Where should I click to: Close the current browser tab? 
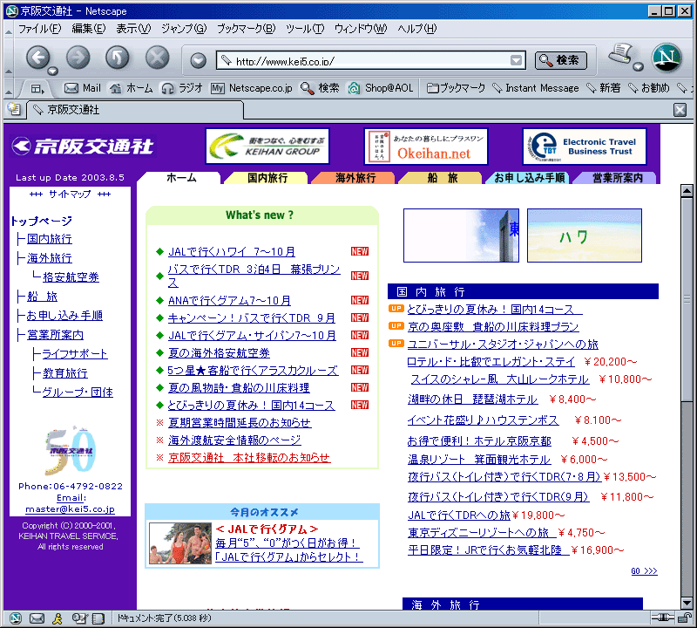[x=680, y=110]
